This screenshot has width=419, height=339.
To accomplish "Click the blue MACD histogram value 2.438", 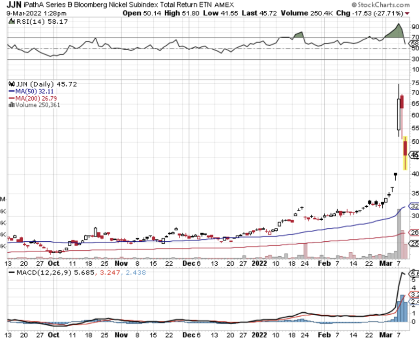I will click(x=135, y=273).
